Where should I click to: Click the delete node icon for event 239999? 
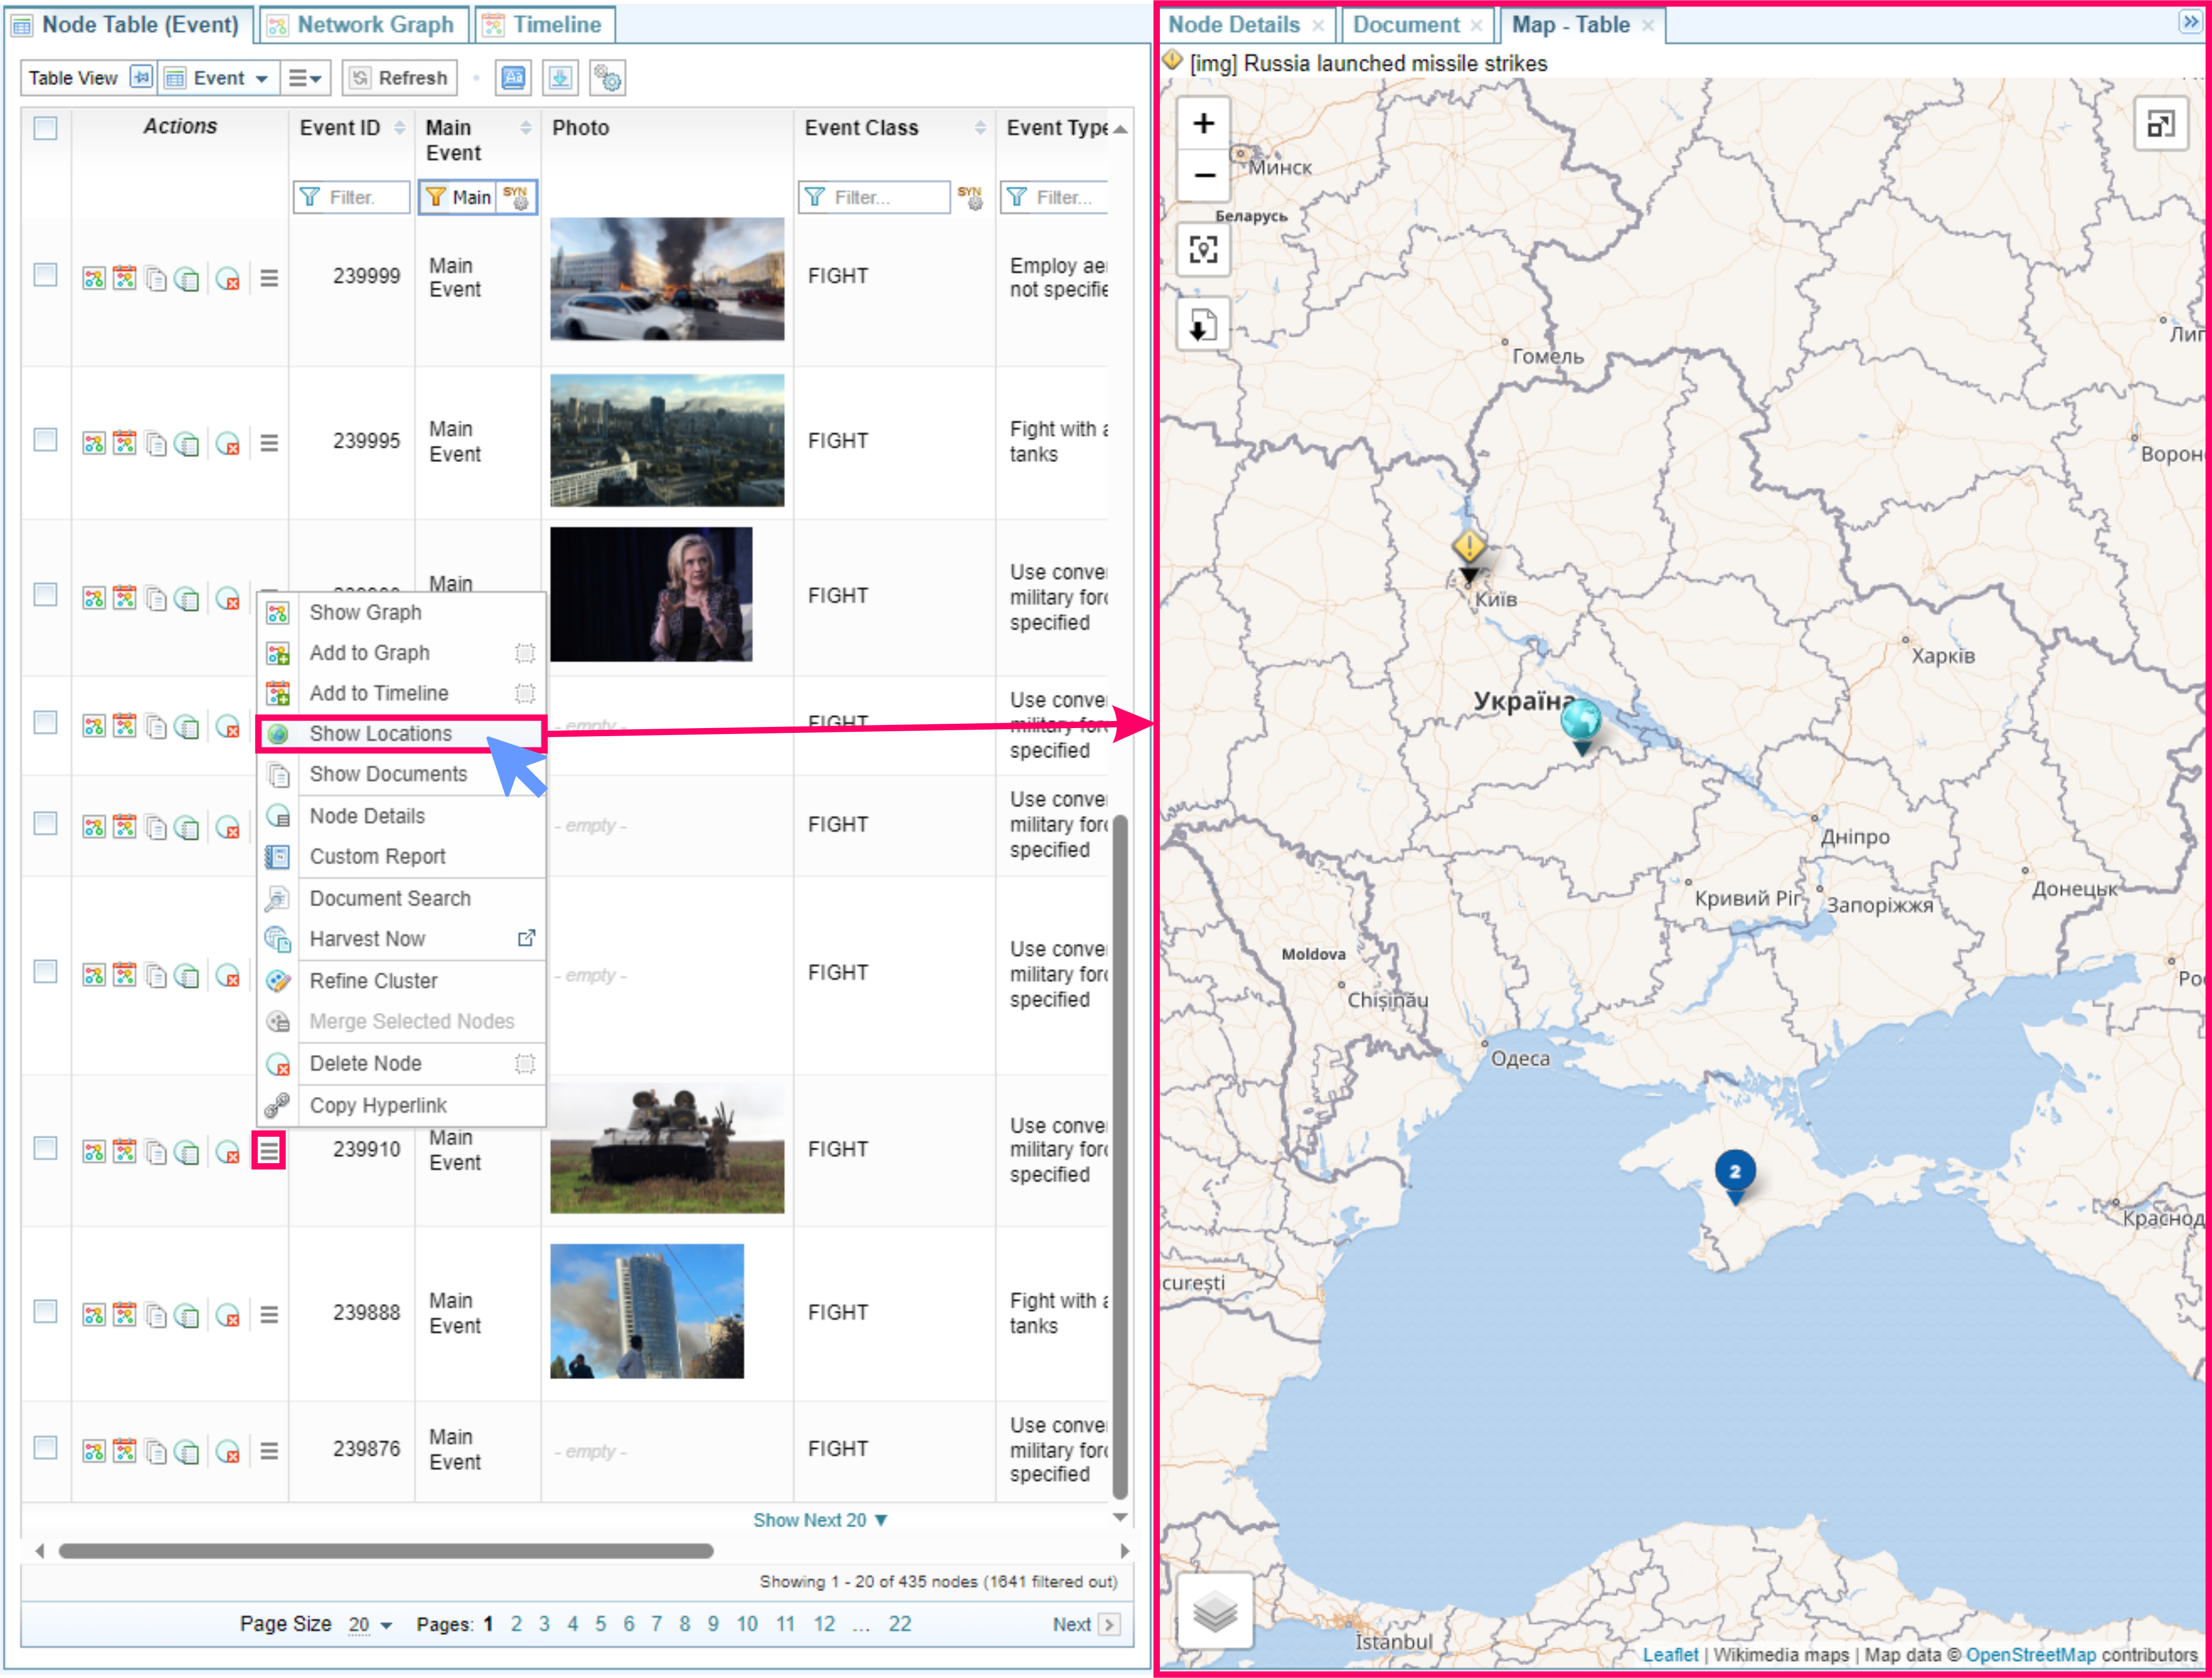[x=228, y=279]
